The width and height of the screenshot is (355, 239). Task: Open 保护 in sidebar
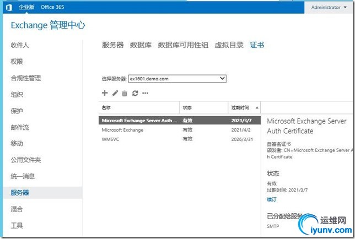coord(17,111)
